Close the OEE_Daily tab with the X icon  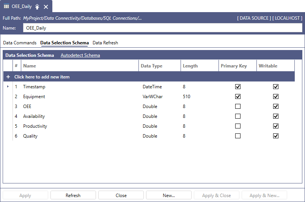[x=46, y=7]
